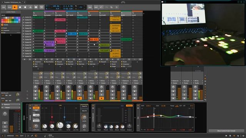The image size is (246, 138).
Task: Launch Scene 46 with its play triangle
Action: 24,34
